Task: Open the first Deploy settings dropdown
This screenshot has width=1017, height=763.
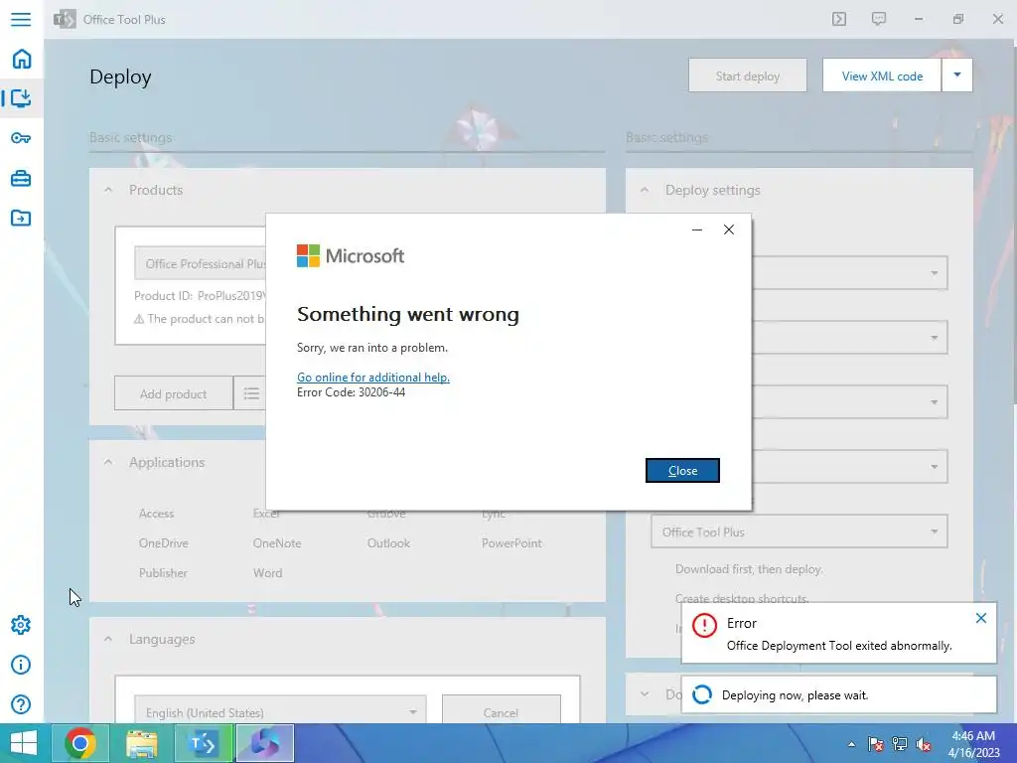Action: [850, 272]
